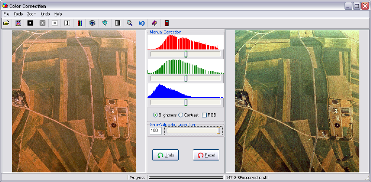Open the Undo menu
The image size is (371, 182).
point(45,14)
